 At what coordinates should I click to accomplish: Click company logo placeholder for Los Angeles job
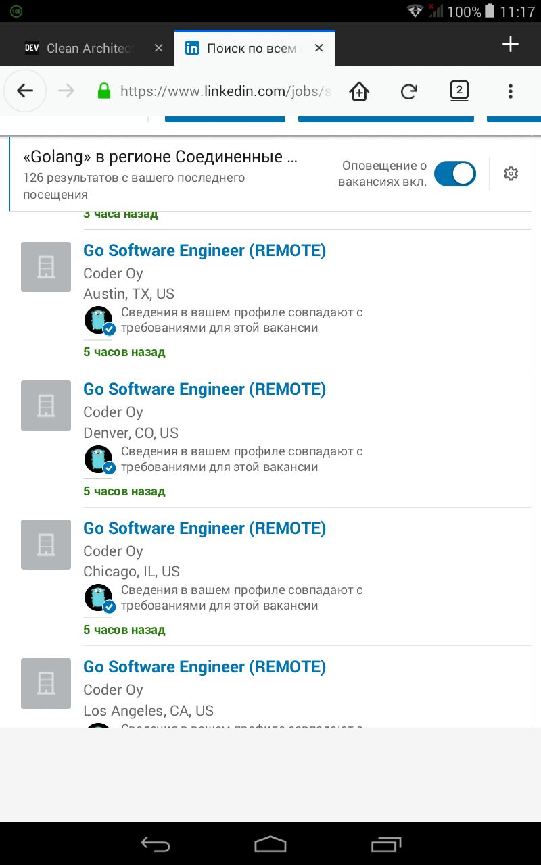pos(46,683)
